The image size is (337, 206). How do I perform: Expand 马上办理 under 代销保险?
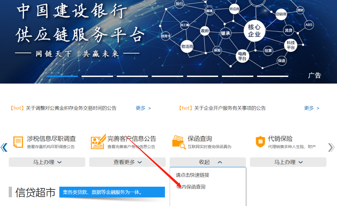click(x=288, y=162)
